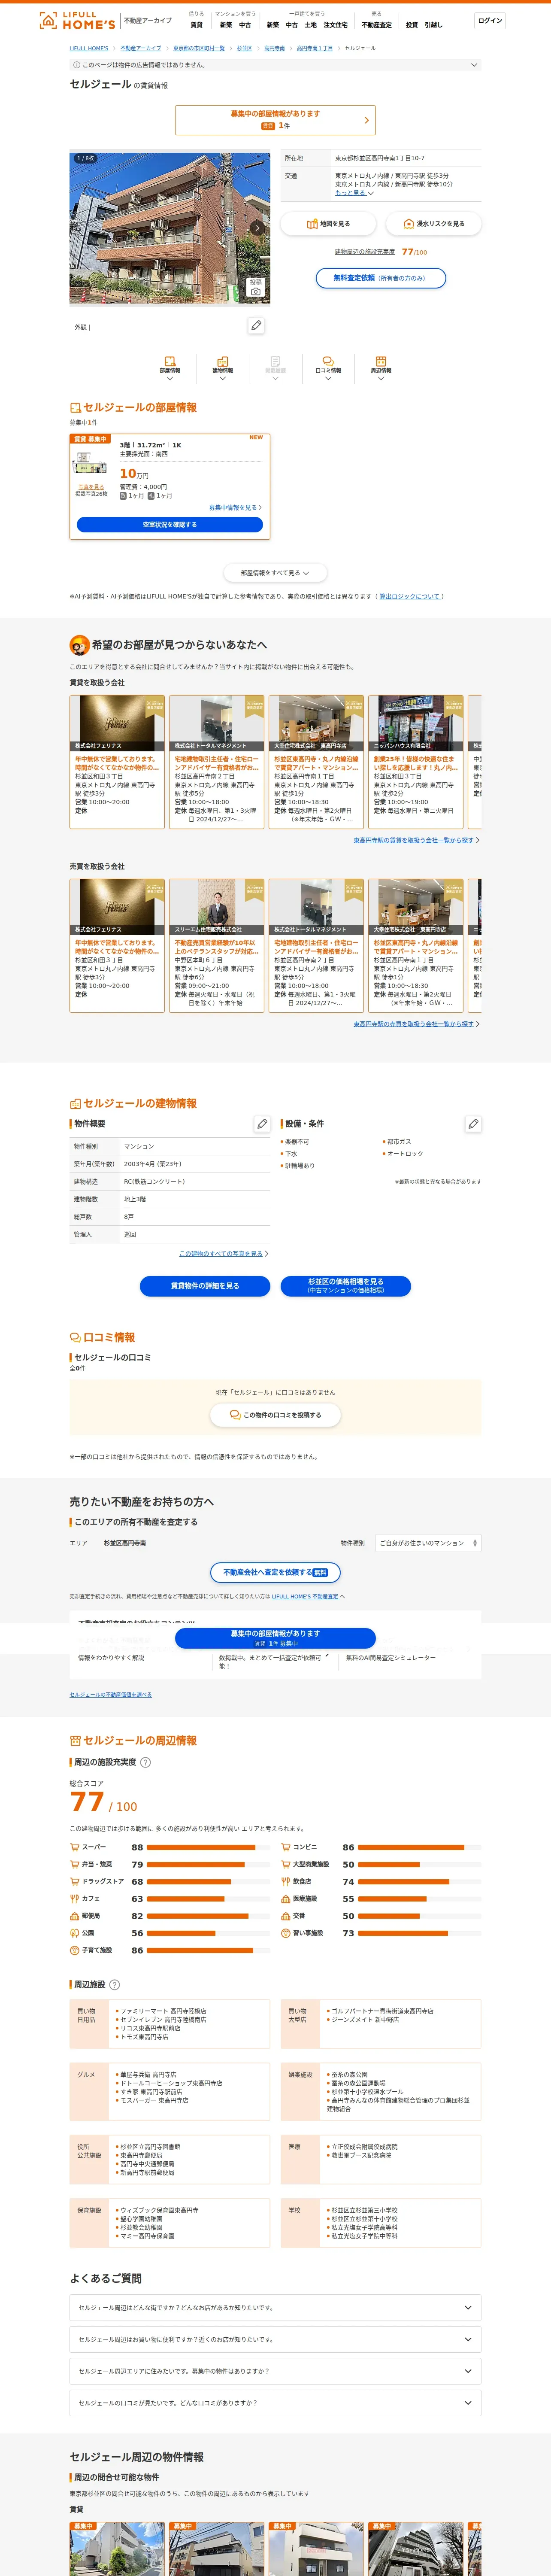Select 賃貸 in the top navigation
551x2576 pixels.
coord(196,25)
